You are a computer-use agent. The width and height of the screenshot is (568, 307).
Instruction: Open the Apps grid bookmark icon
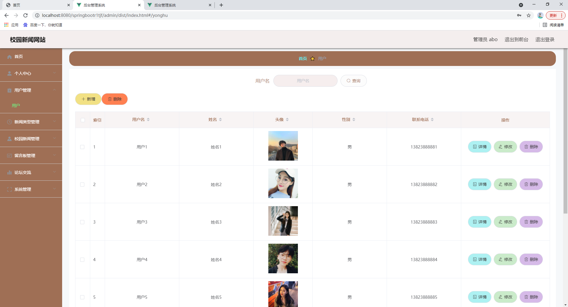(x=6, y=25)
